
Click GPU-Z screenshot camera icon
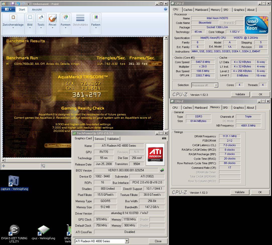tap(164, 138)
